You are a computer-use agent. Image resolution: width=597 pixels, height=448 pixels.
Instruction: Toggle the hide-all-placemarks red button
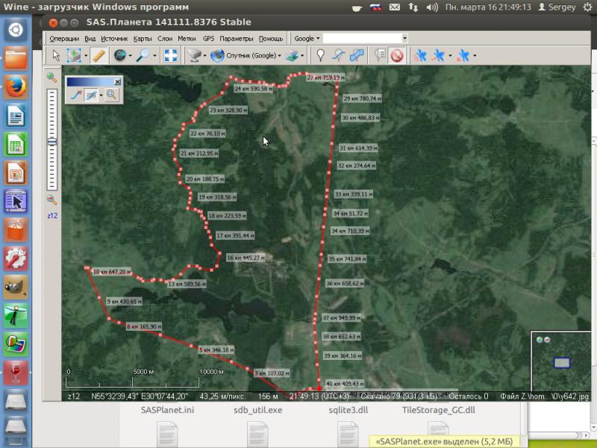397,55
